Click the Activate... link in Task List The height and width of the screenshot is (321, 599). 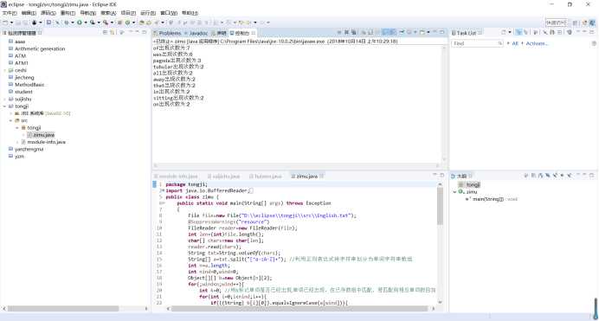[x=537, y=43]
